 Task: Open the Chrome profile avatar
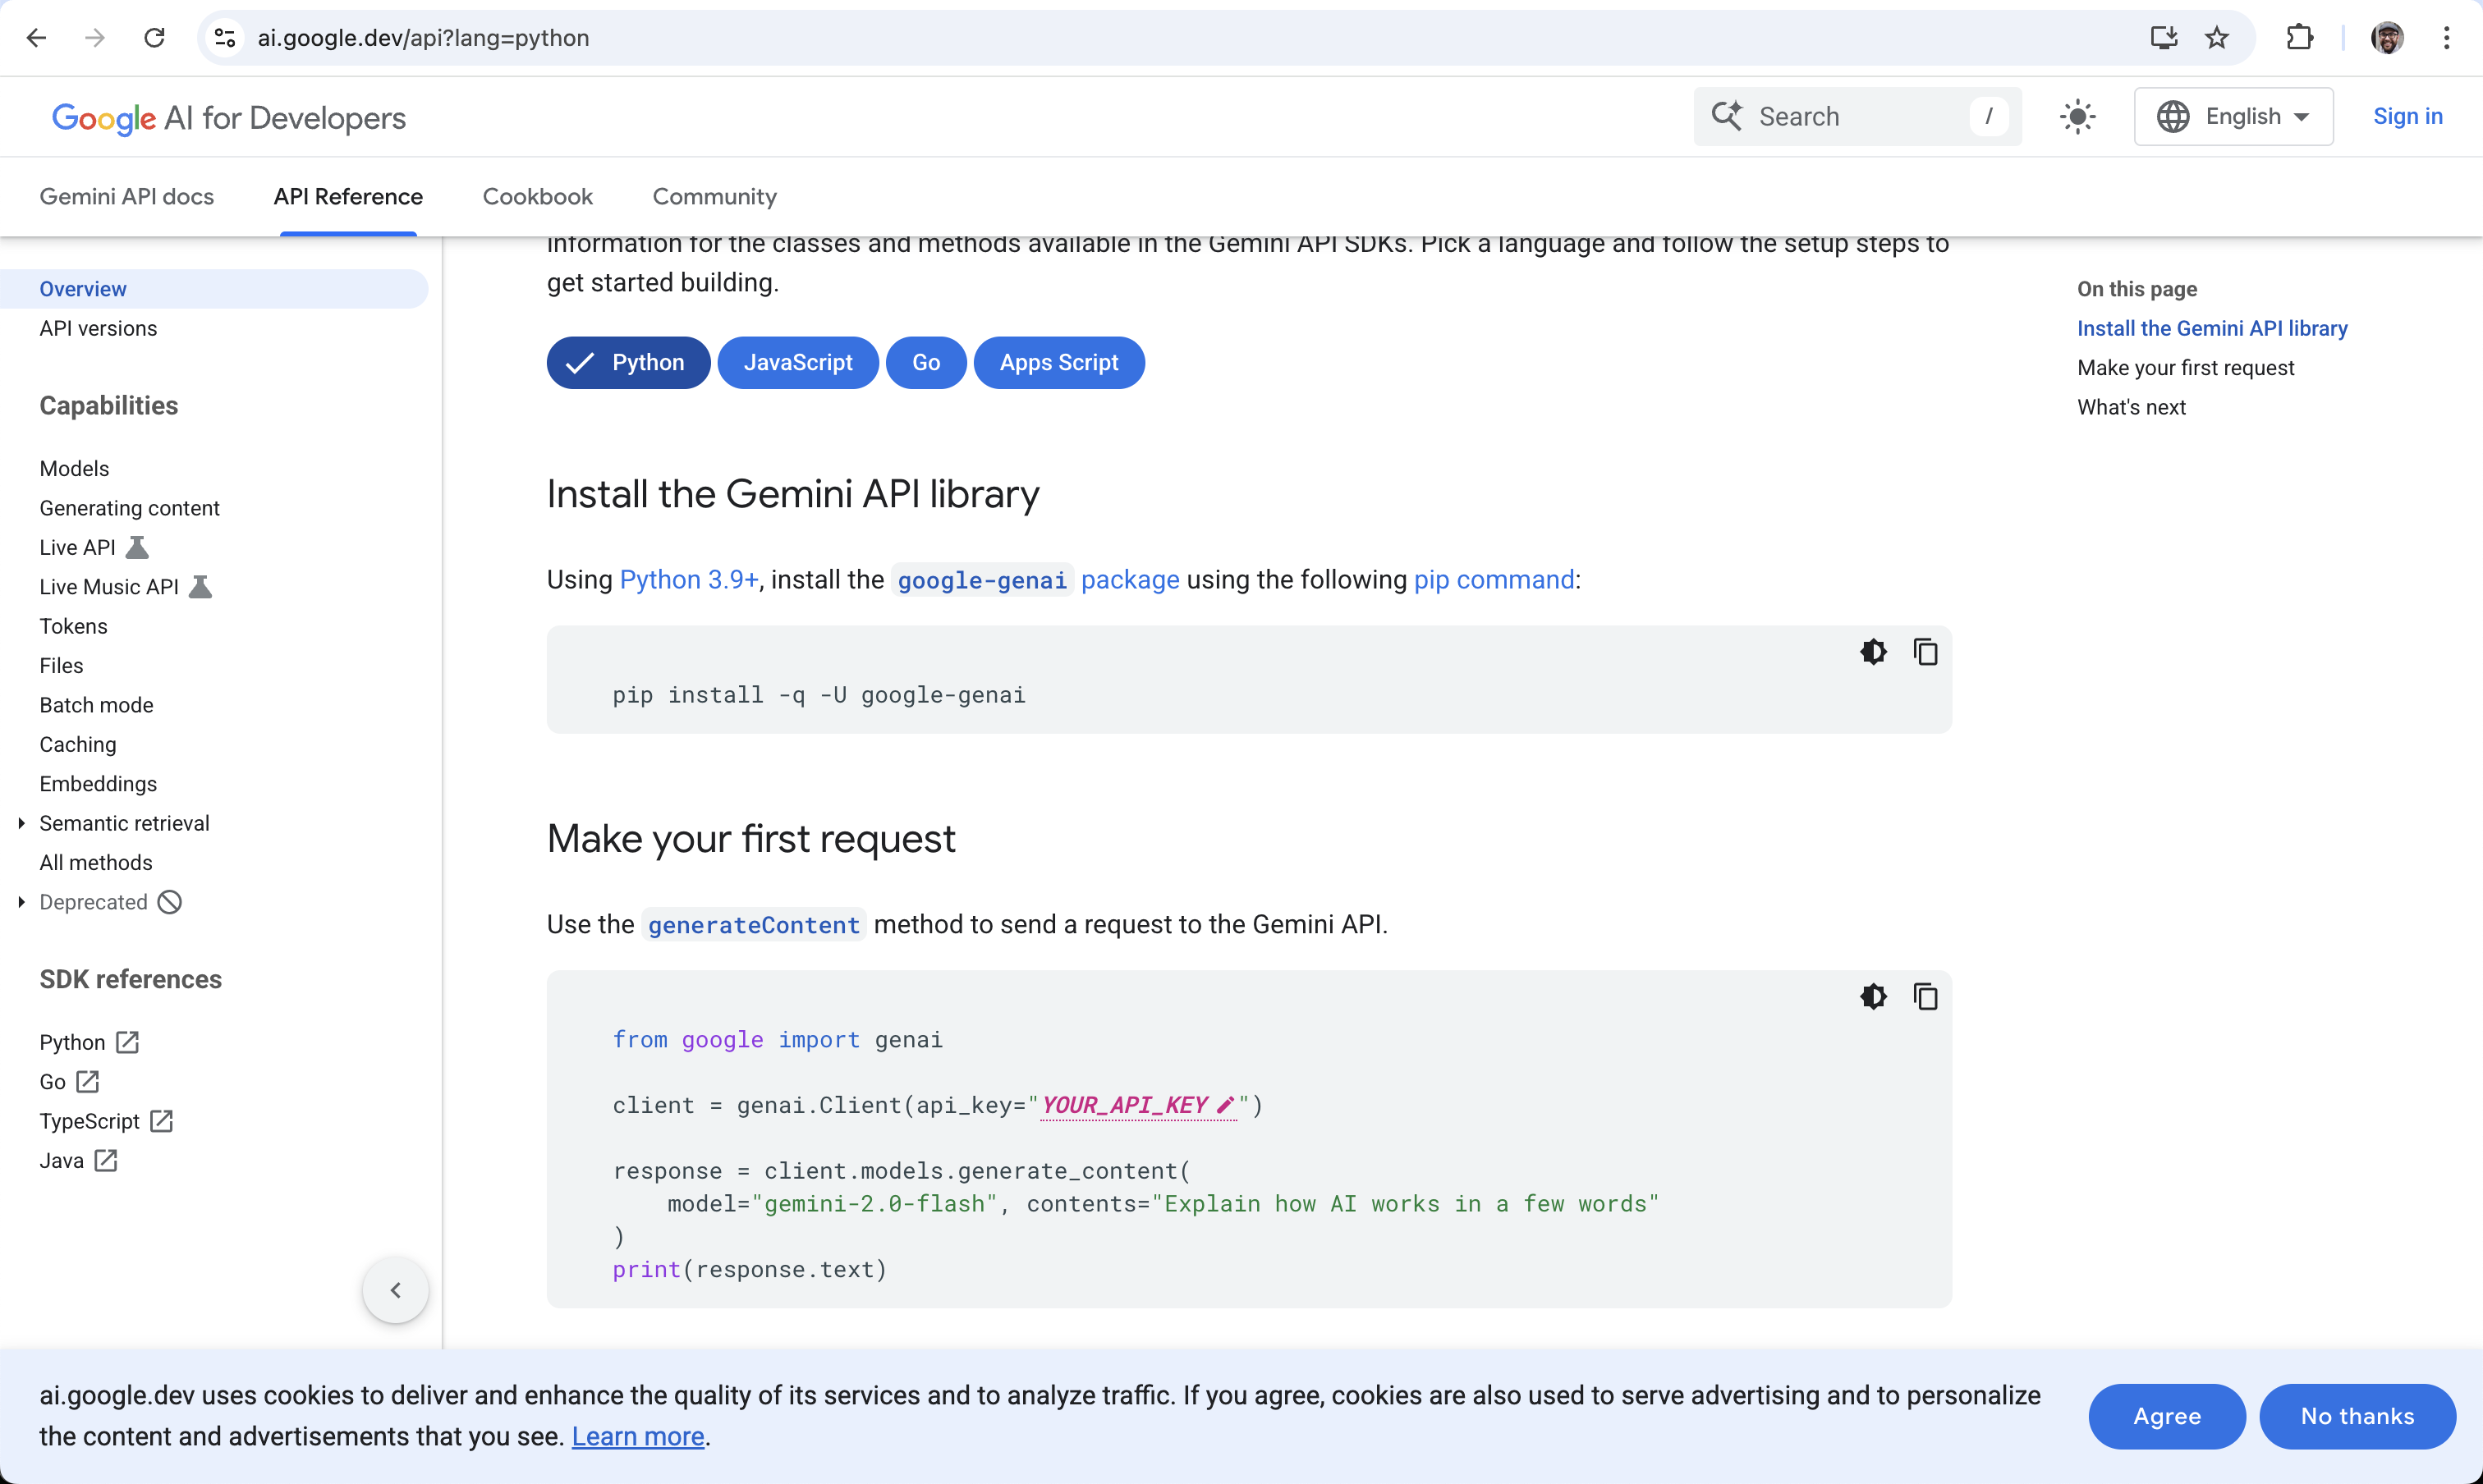click(2387, 38)
